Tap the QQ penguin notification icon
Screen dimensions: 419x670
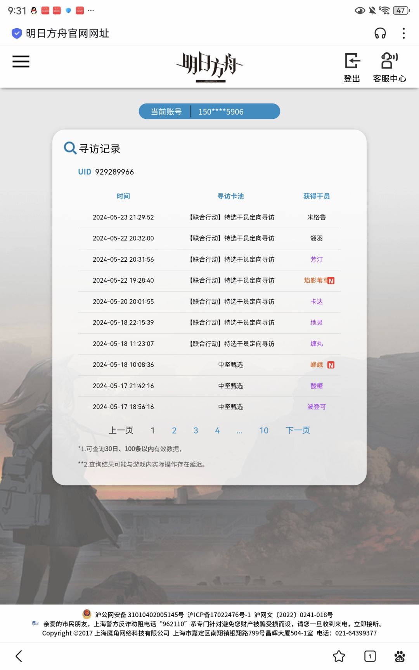click(x=34, y=10)
